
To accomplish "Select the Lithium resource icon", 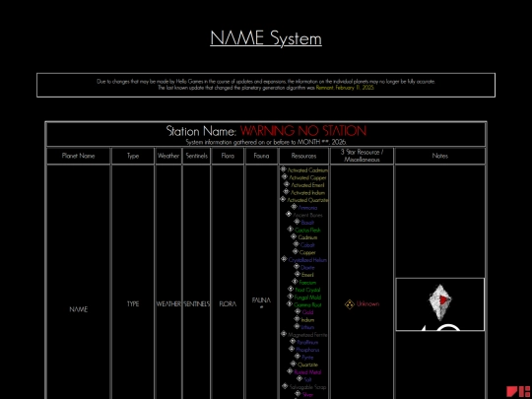I will [x=297, y=326].
